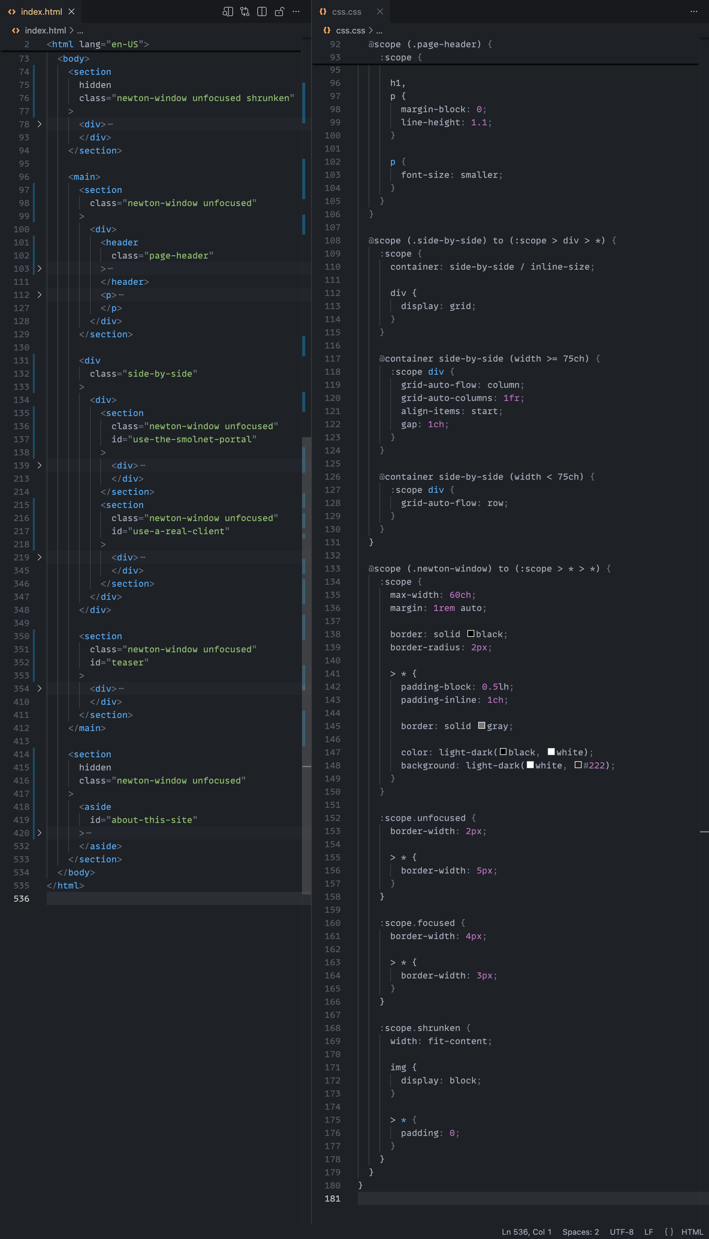Viewport: 709px width, 1239px height.
Task: Click the #222 background color swatch
Action: click(578, 765)
